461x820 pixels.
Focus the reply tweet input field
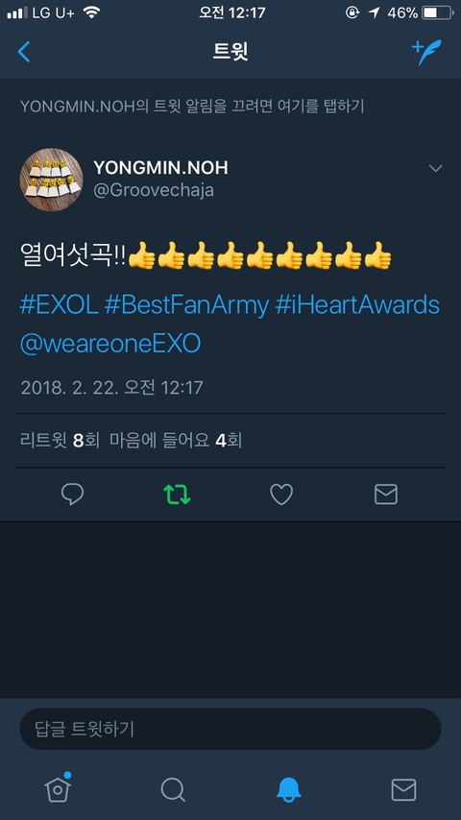pos(230,729)
